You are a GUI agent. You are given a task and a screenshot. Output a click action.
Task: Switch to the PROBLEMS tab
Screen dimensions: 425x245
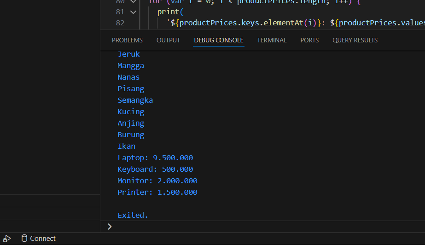[127, 40]
